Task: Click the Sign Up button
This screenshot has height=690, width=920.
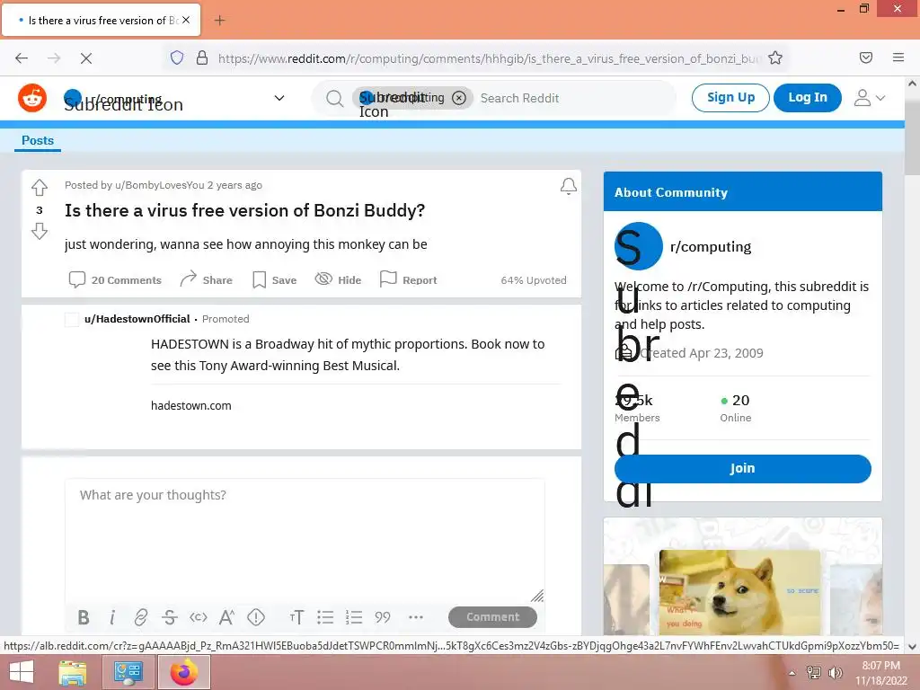Action: pyautogui.click(x=730, y=97)
